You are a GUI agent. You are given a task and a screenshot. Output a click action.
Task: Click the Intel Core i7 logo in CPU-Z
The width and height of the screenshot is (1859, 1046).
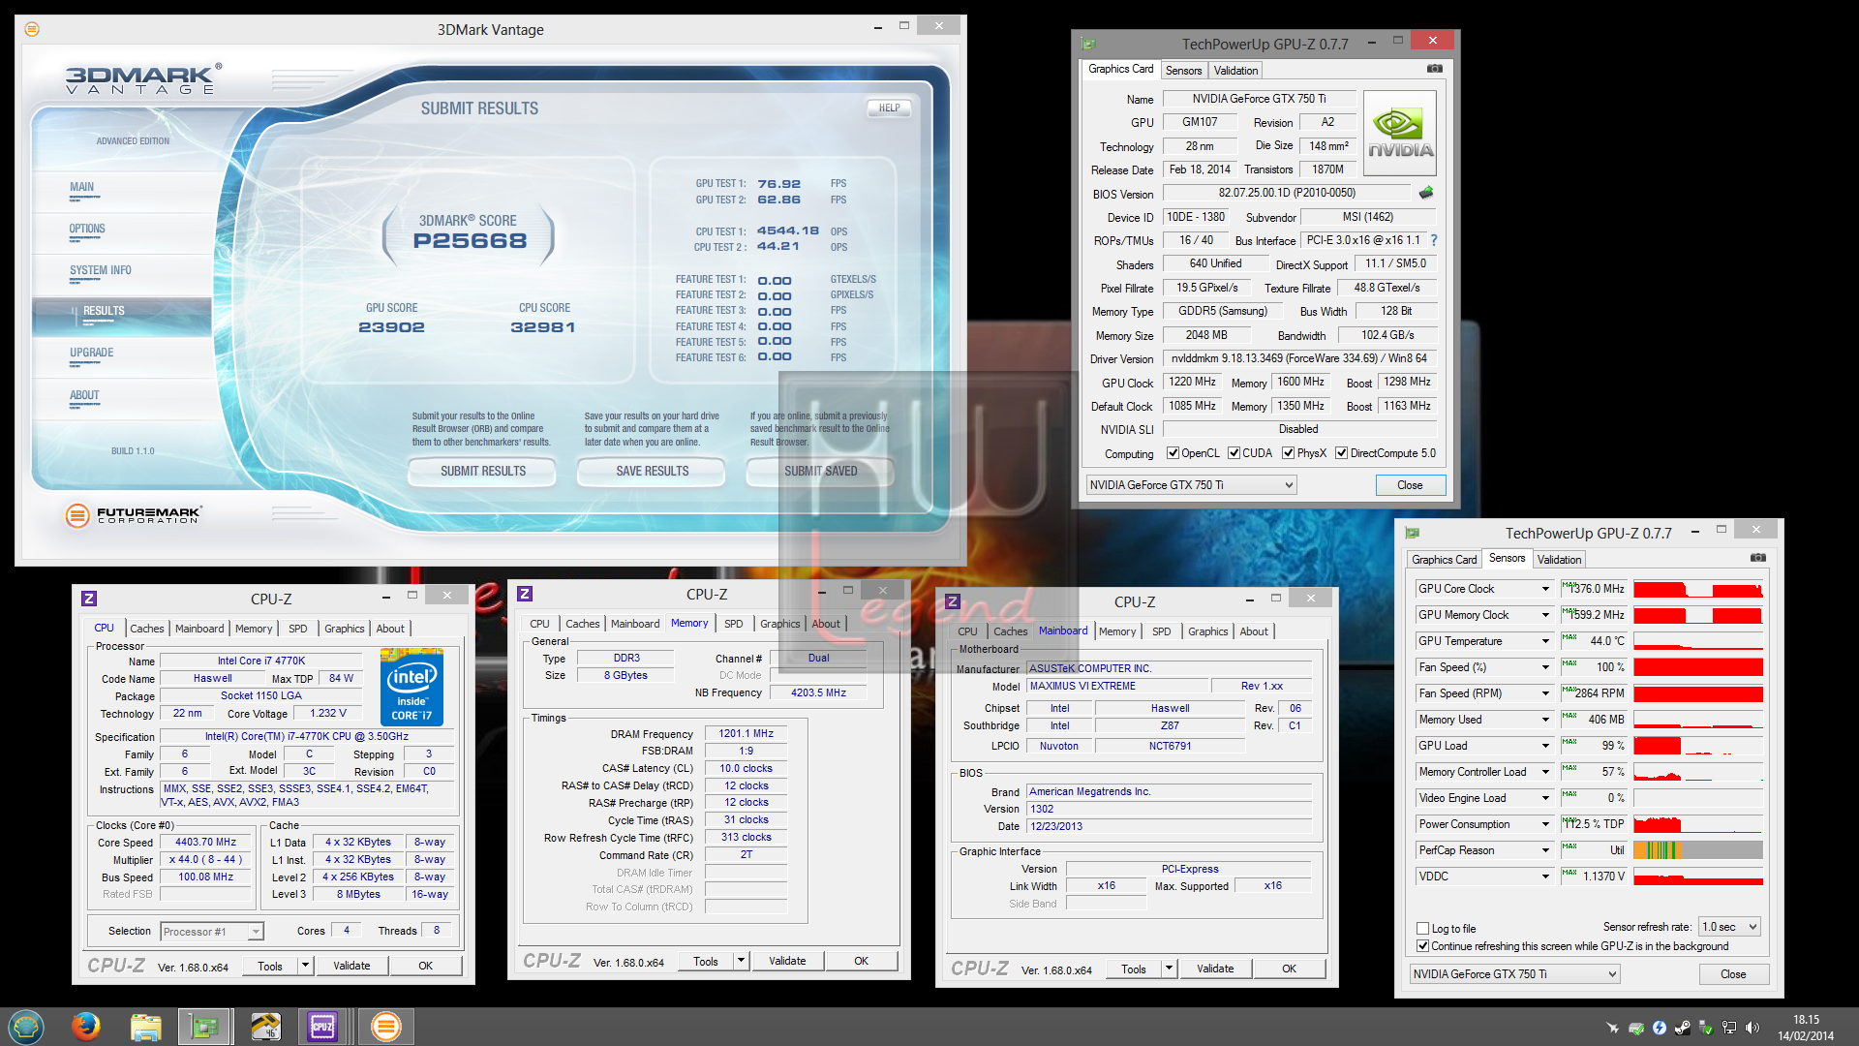point(412,688)
